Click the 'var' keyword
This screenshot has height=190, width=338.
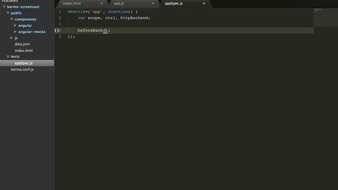[x=81, y=18]
